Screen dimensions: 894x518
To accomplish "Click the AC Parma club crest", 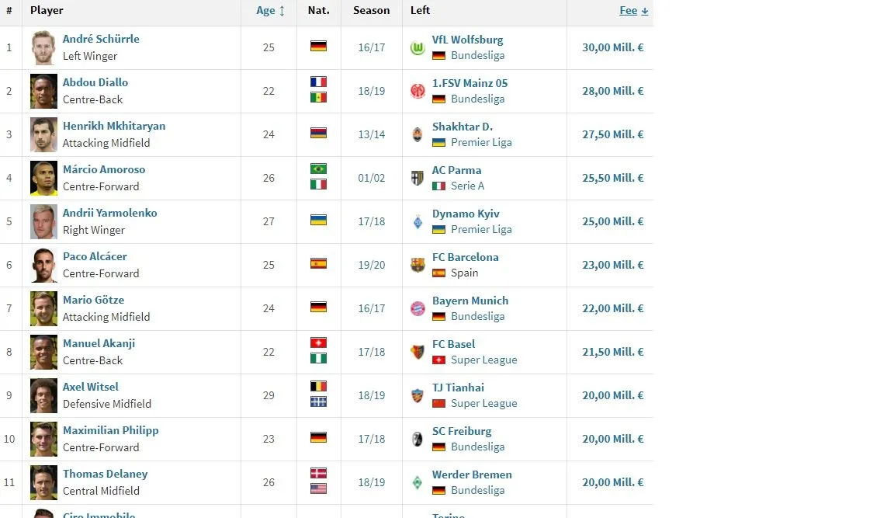I will click(418, 178).
